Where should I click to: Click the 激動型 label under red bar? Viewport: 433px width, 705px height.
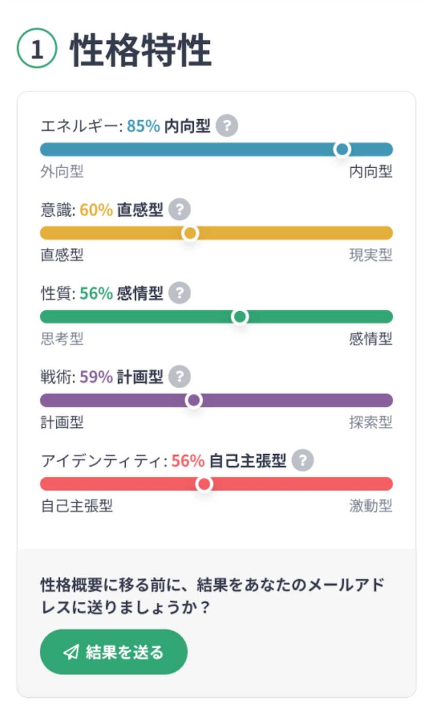click(x=371, y=506)
